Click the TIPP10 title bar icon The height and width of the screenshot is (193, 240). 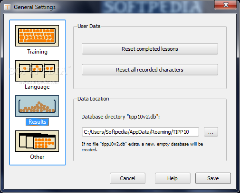point(8,7)
